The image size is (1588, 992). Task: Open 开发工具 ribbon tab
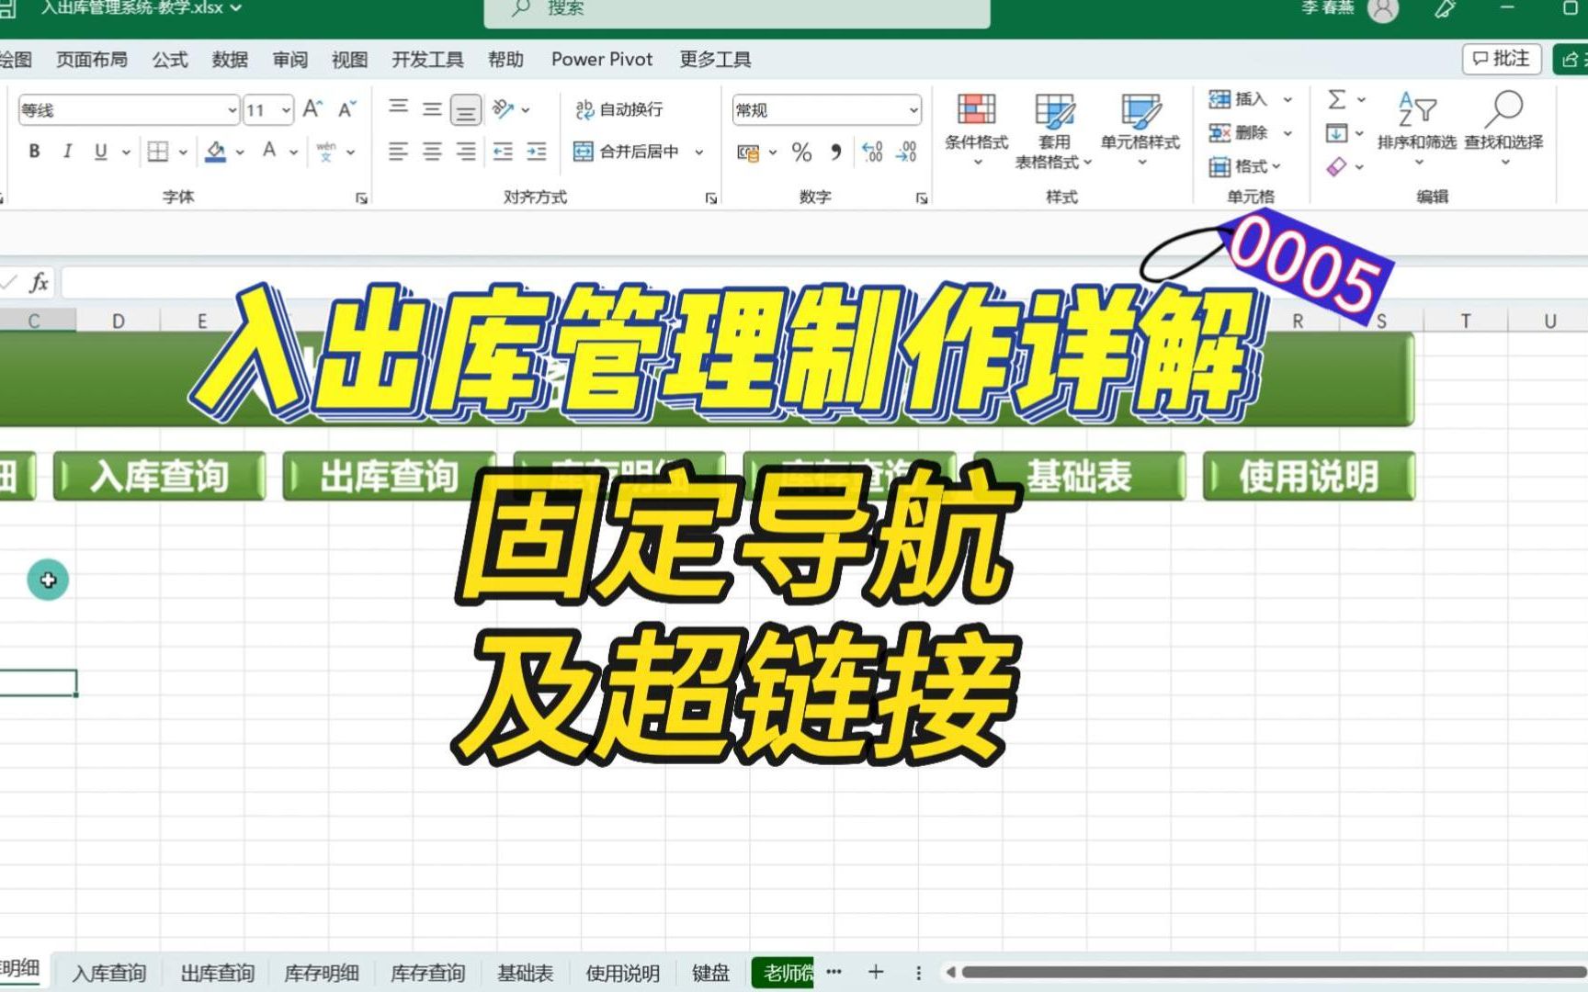click(x=427, y=60)
